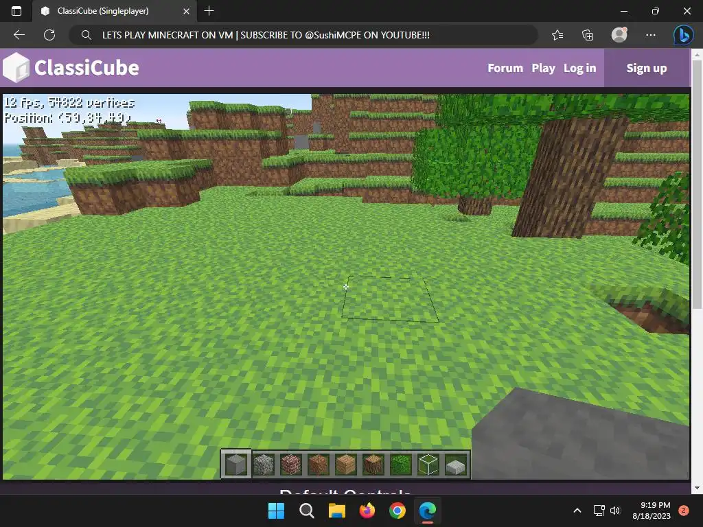Viewport: 703px width, 527px height.
Task: Switch to the ClassiCube (Singleplayer) tab
Action: pos(114,11)
